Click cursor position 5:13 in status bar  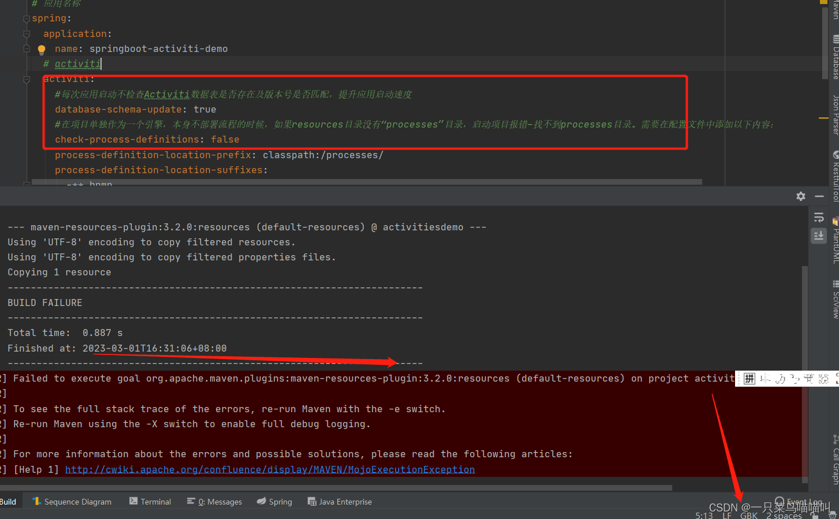coord(704,515)
